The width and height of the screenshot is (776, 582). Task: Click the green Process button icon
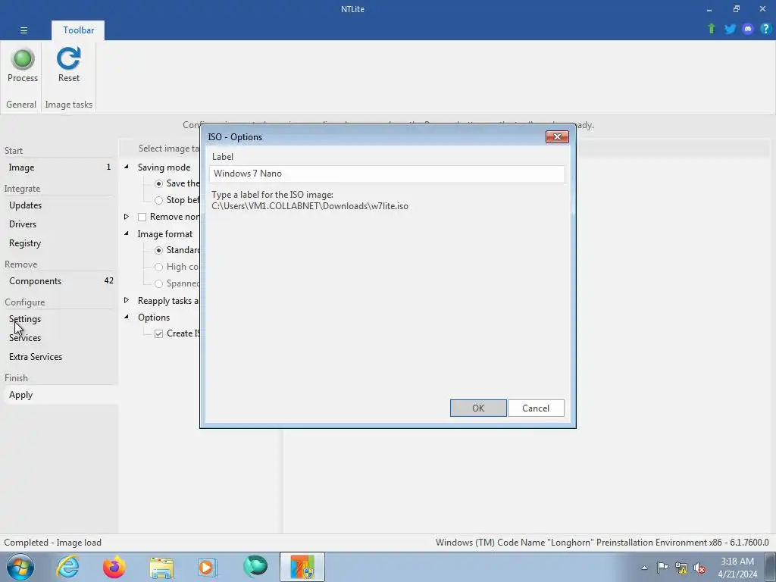(23, 59)
